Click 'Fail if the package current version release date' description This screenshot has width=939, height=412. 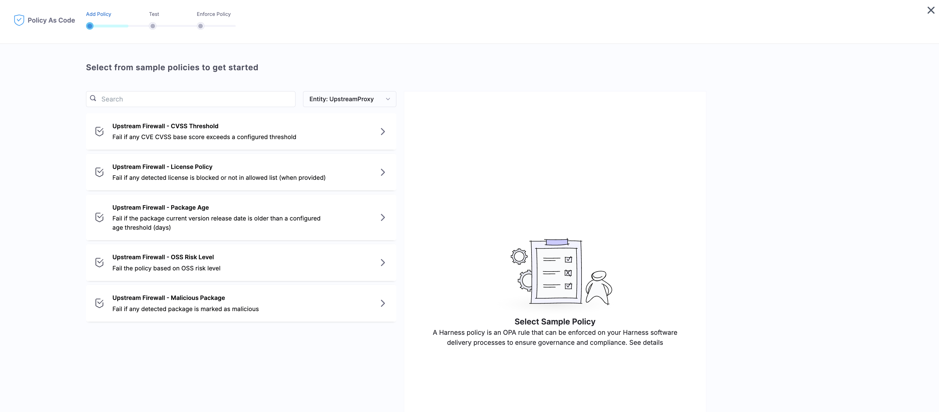click(216, 223)
